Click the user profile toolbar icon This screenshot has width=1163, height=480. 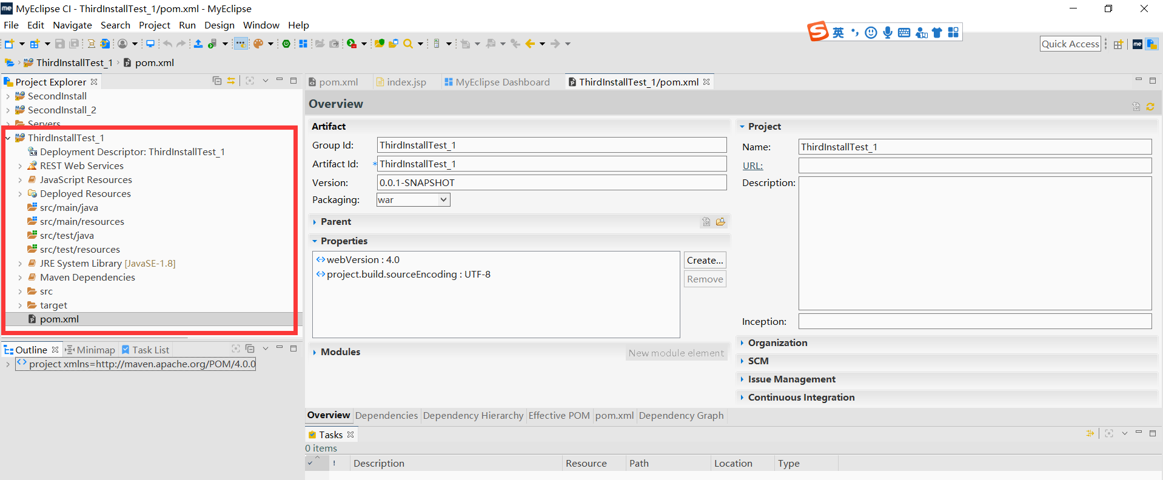[122, 44]
